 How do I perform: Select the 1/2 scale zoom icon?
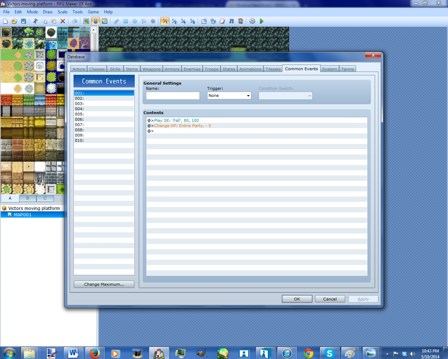(174, 21)
